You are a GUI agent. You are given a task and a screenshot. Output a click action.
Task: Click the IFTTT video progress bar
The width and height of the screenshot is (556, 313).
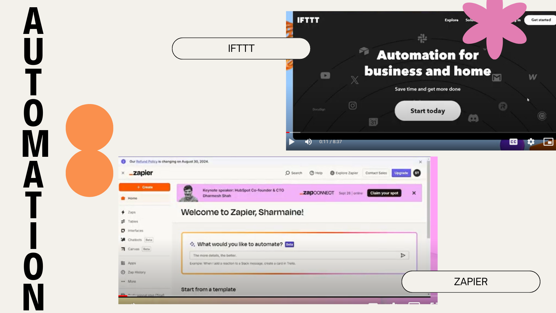point(405,132)
